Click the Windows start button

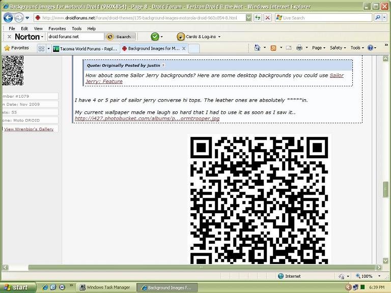click(18, 287)
